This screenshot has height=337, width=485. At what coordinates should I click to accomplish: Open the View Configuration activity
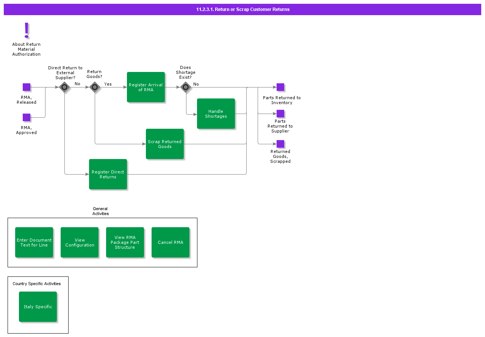click(80, 242)
